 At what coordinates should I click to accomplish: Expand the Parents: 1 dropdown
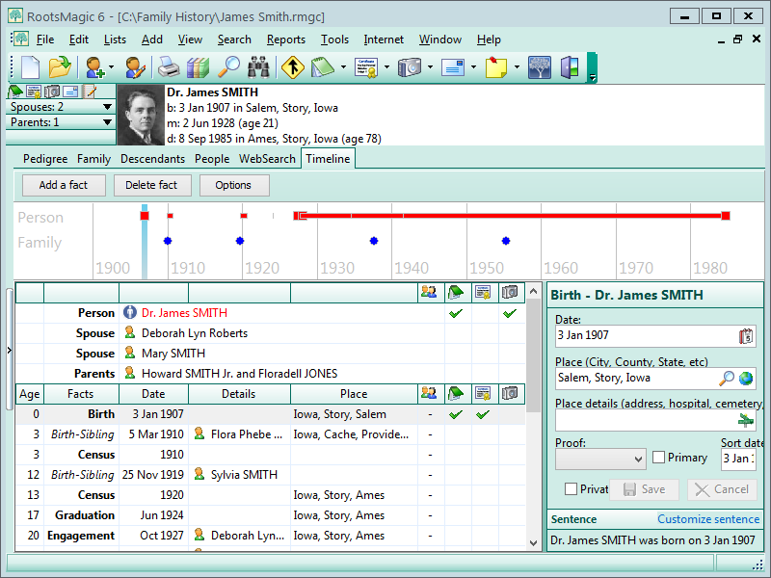(x=108, y=122)
